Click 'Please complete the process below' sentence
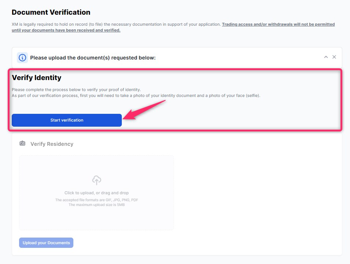 76,90
